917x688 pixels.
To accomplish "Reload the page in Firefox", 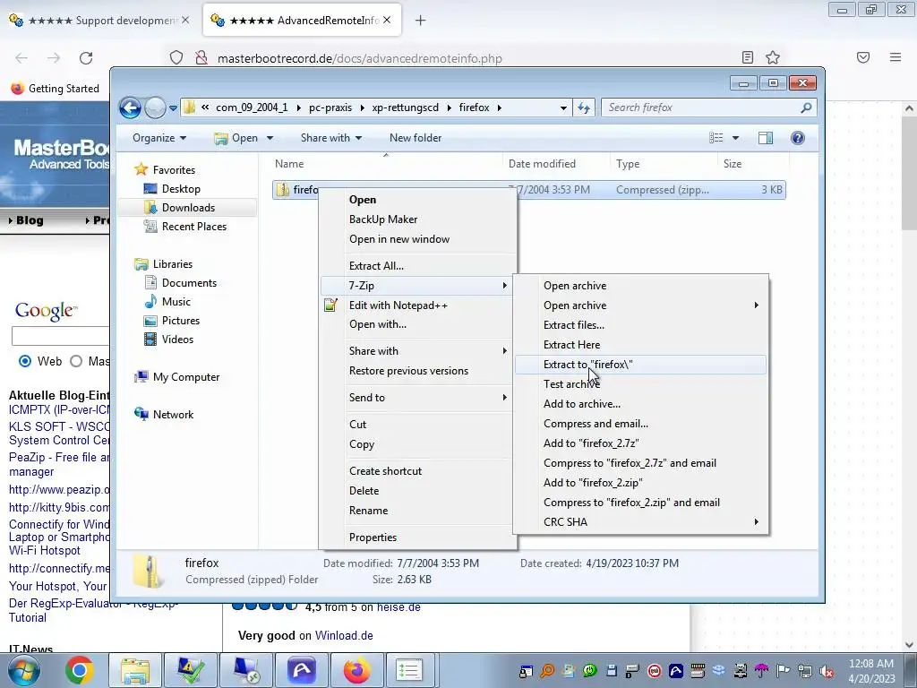I will 86,58.
